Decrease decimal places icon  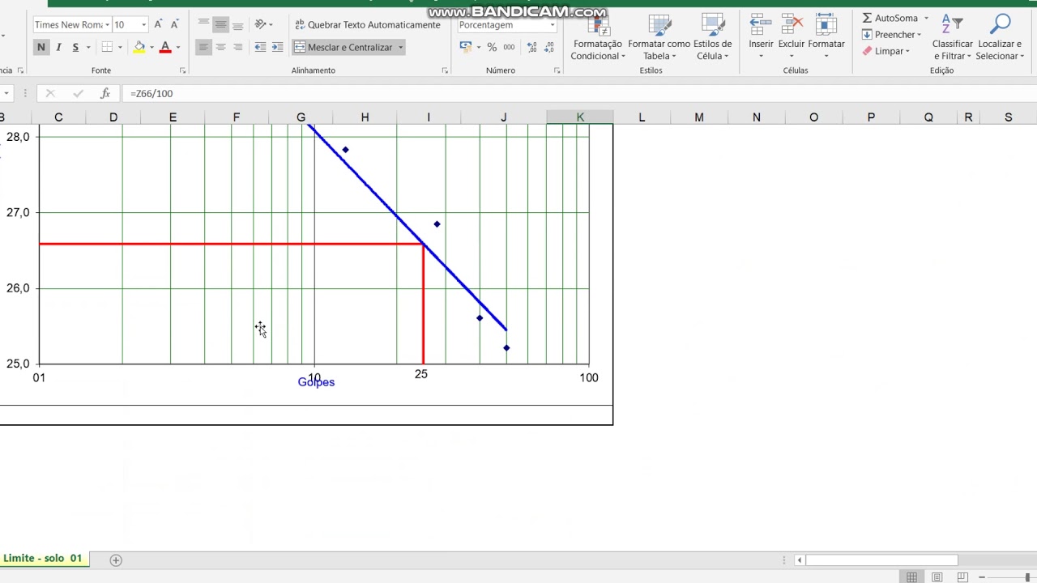click(548, 48)
